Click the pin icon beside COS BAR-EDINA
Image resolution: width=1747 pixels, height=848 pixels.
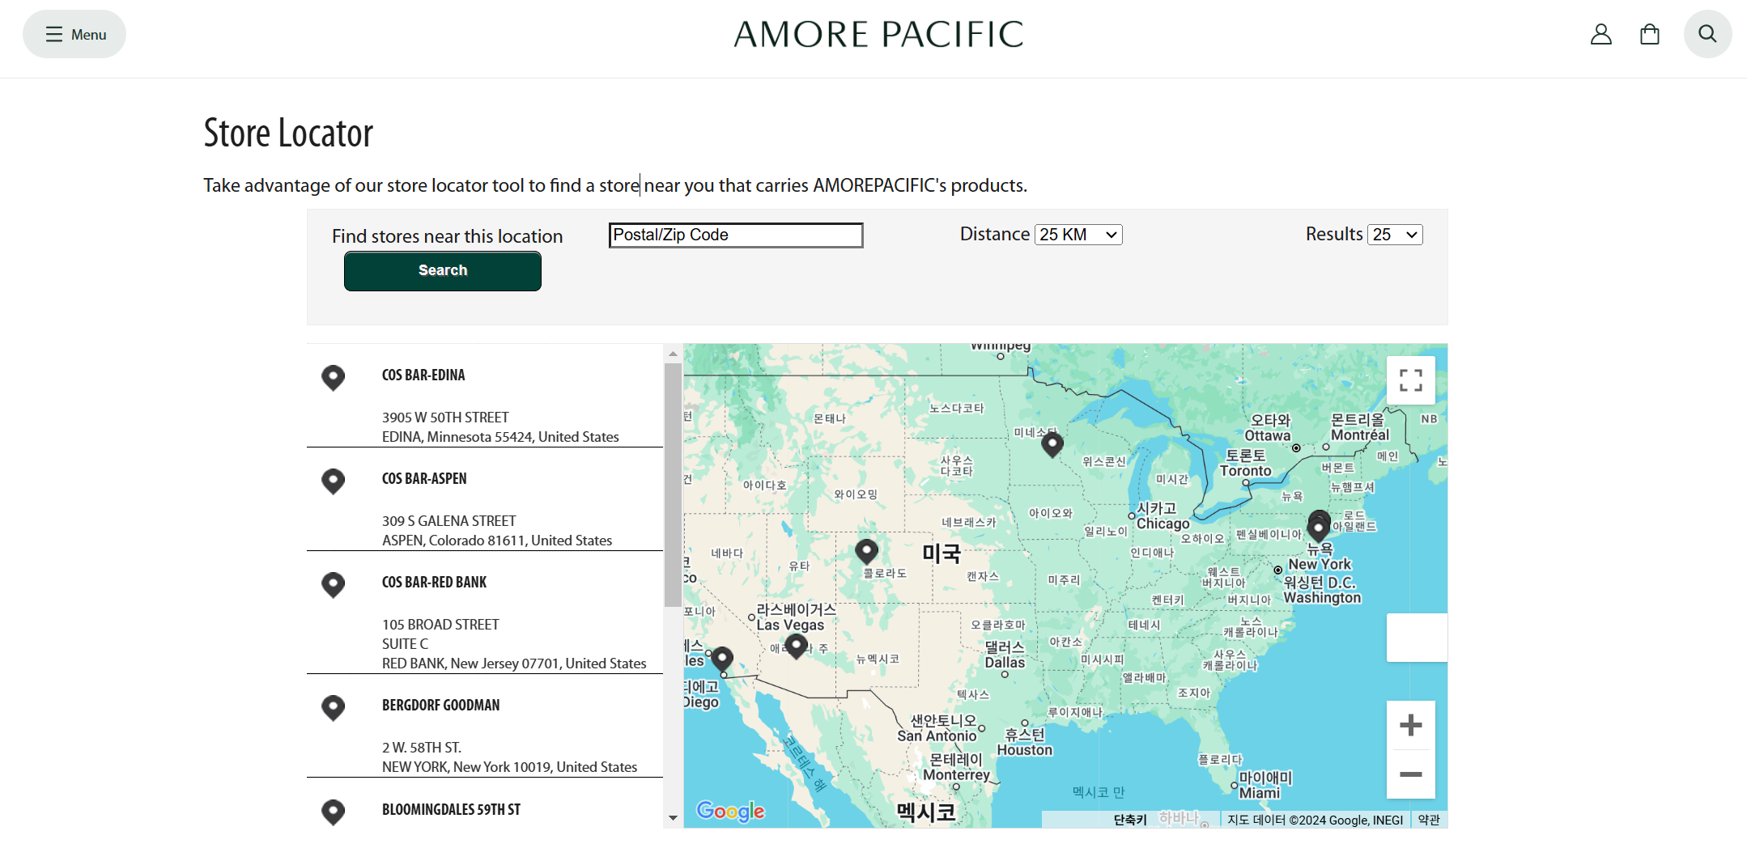(x=333, y=377)
